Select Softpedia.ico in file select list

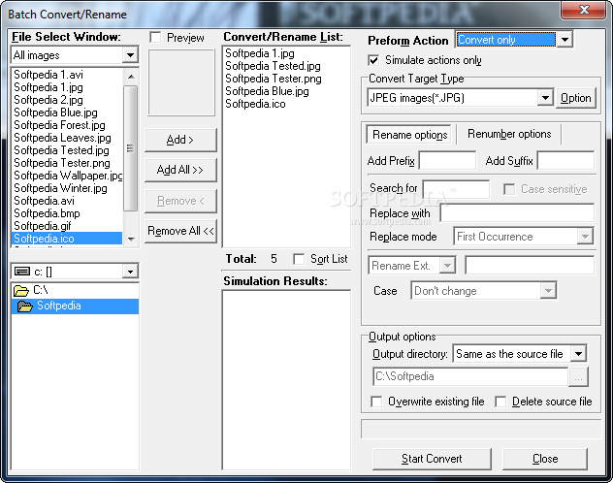(67, 239)
